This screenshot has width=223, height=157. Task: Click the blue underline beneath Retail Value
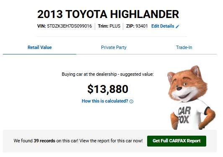click(x=39, y=54)
